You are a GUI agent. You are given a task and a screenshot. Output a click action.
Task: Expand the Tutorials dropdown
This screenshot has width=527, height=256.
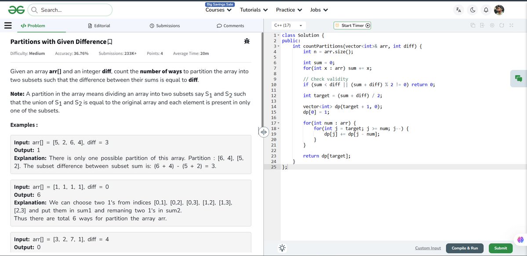point(254,10)
